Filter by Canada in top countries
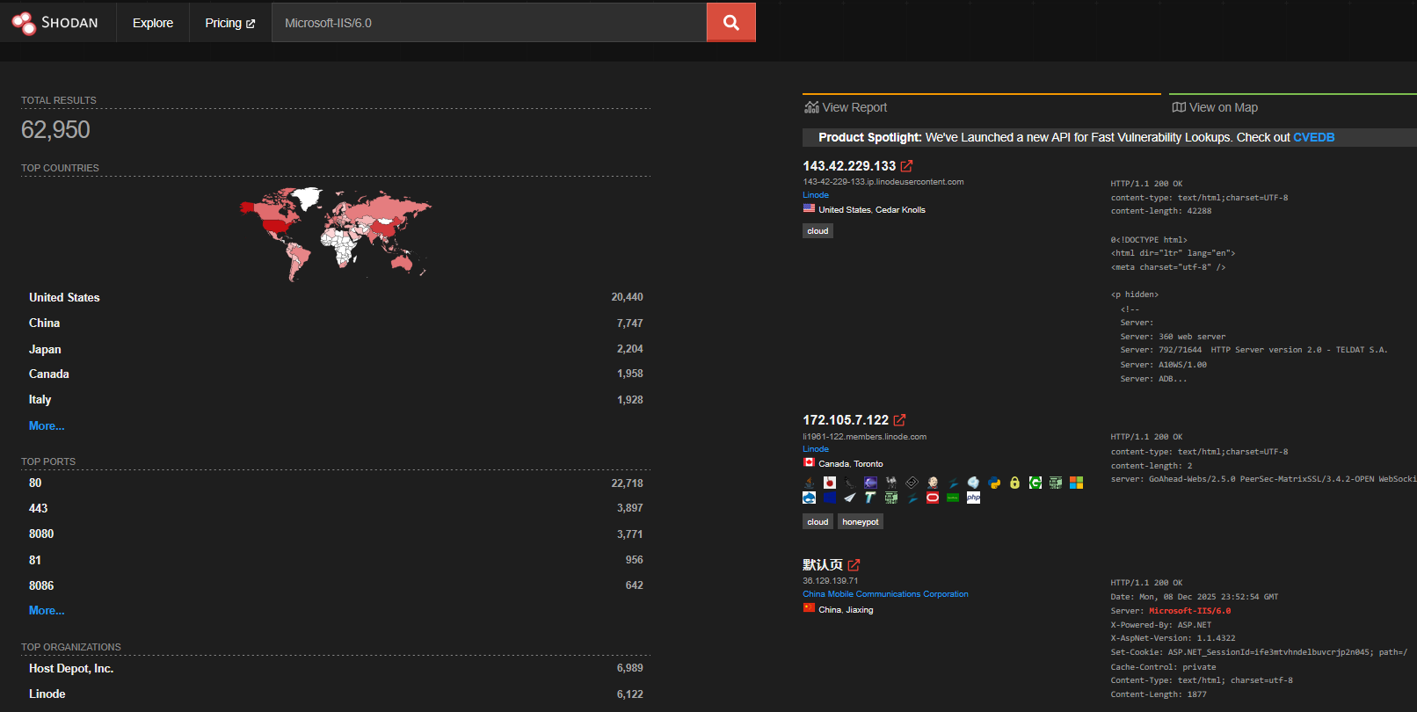This screenshot has width=1417, height=712. click(49, 374)
